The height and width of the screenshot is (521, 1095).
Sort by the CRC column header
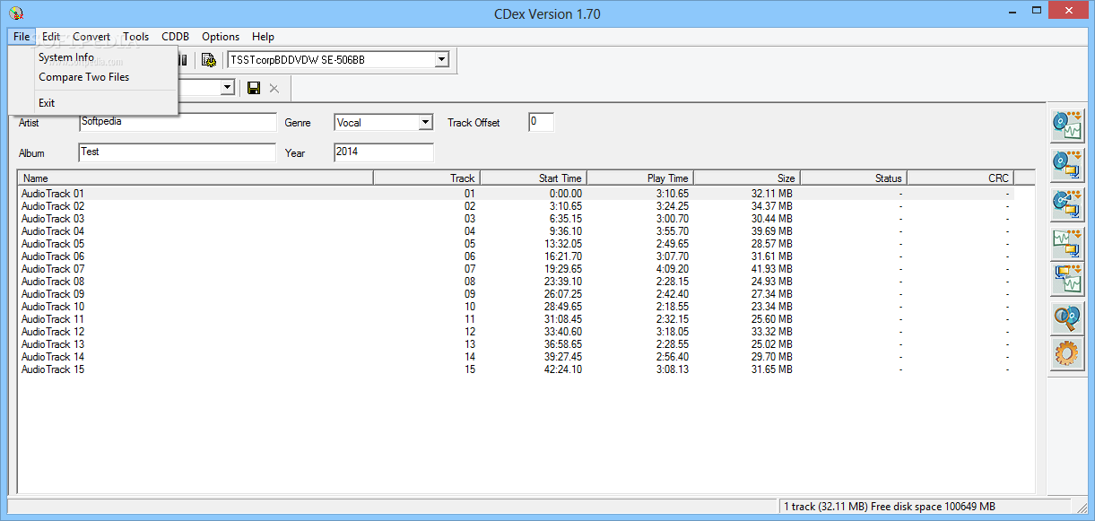pos(960,178)
